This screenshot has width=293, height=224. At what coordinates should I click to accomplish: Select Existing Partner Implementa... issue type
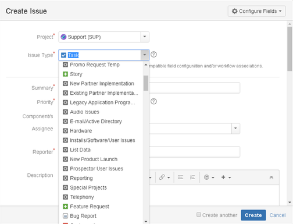(101, 93)
